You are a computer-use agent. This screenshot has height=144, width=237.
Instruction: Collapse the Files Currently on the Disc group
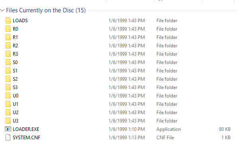pyautogui.click(x=2, y=10)
